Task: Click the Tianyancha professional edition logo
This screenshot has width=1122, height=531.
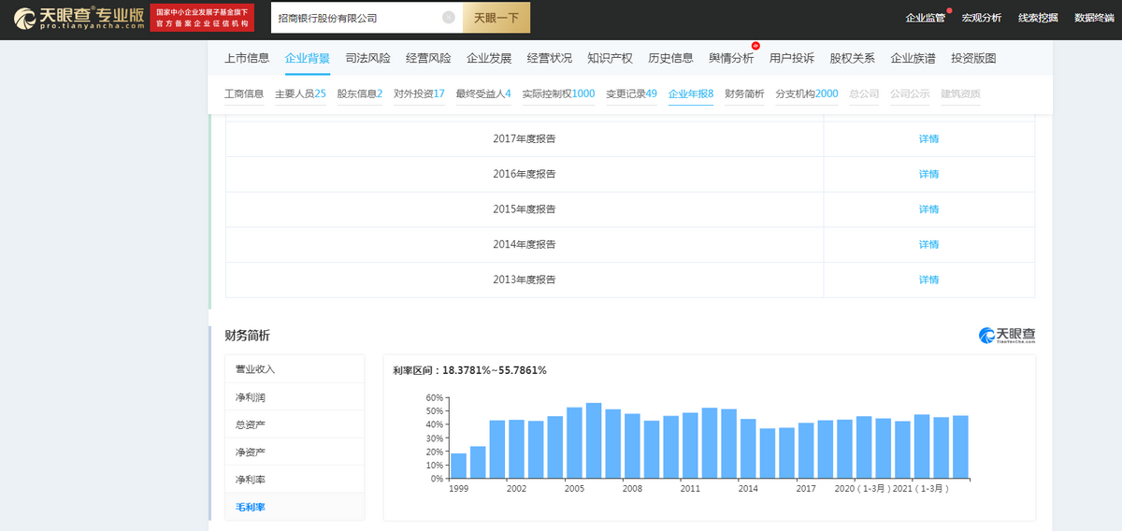Action: click(79, 18)
